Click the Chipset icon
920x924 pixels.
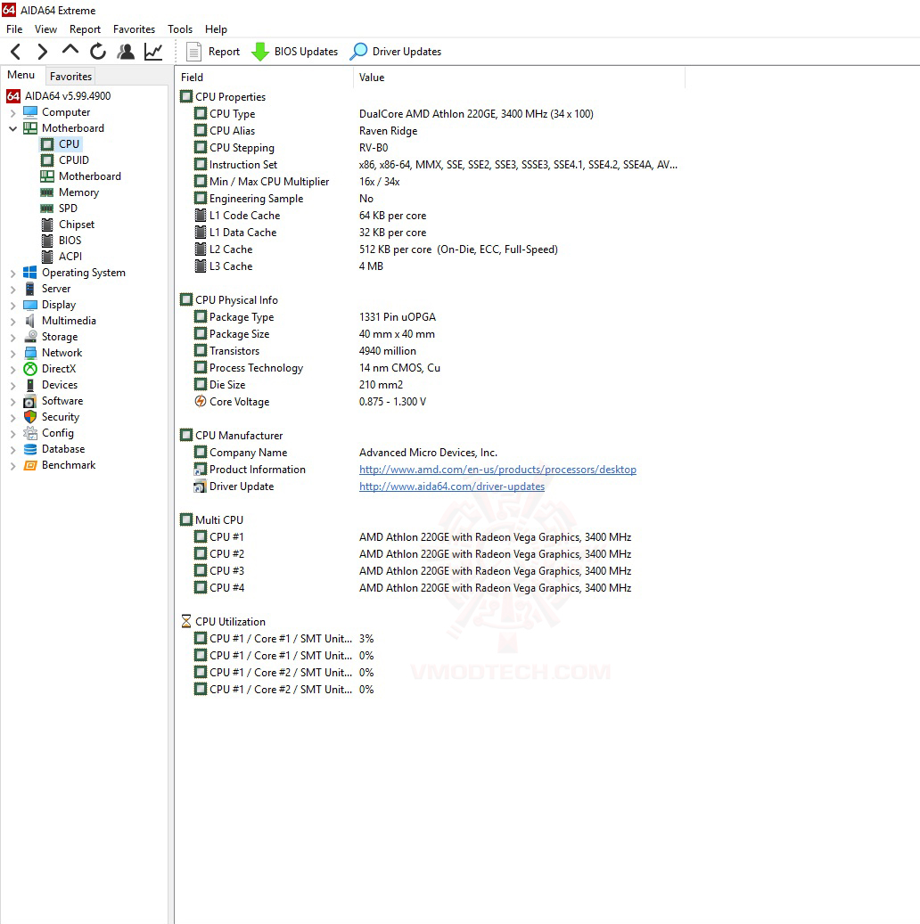pos(47,225)
